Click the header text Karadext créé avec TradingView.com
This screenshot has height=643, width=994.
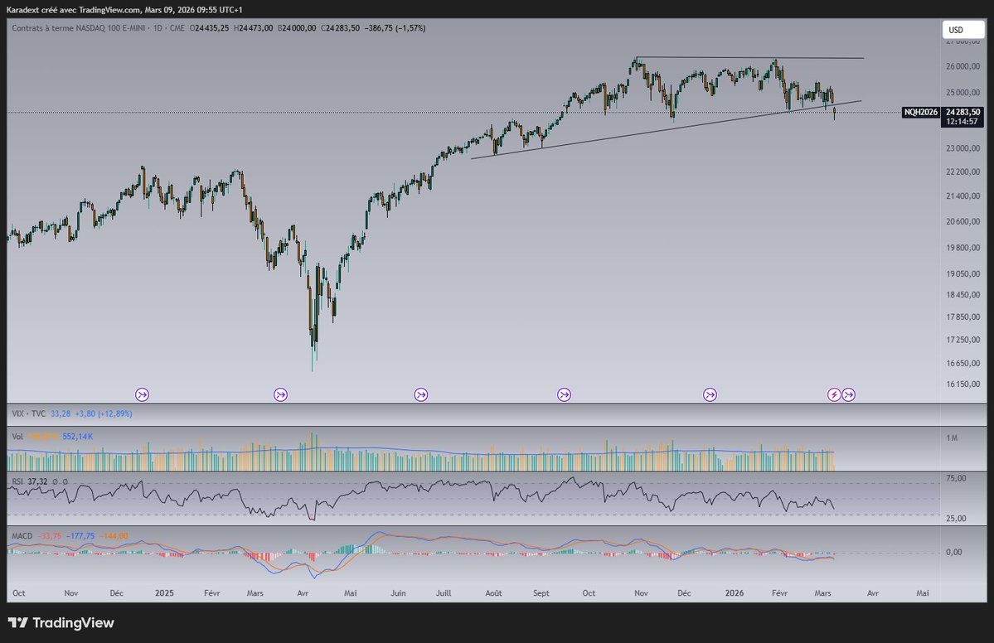(x=74, y=9)
